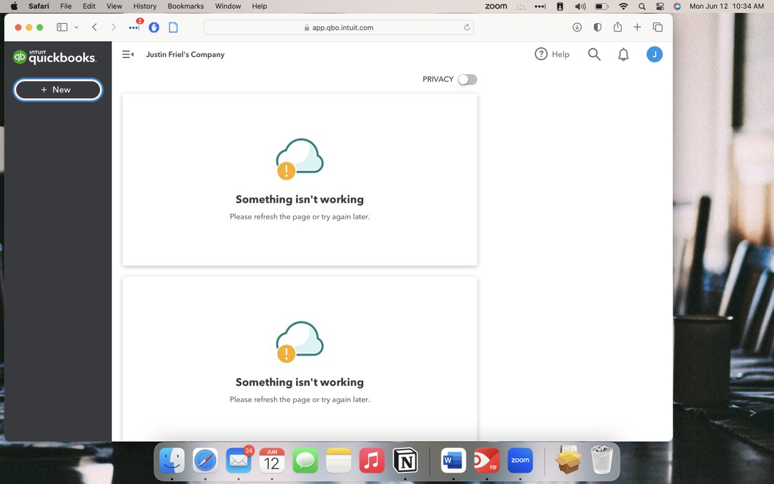Click the Safari address bar
The height and width of the screenshot is (484, 774).
338,27
